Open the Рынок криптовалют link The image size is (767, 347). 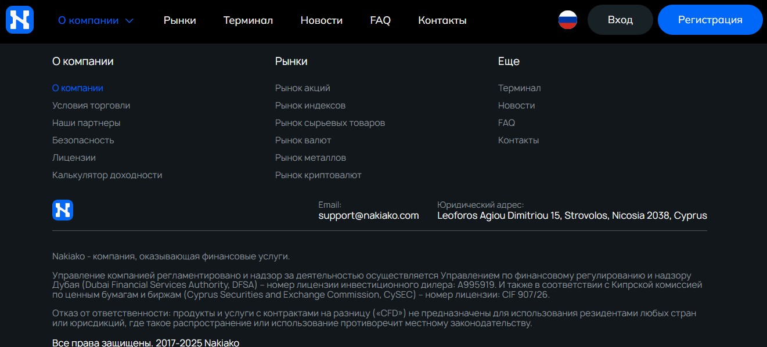pyautogui.click(x=318, y=175)
